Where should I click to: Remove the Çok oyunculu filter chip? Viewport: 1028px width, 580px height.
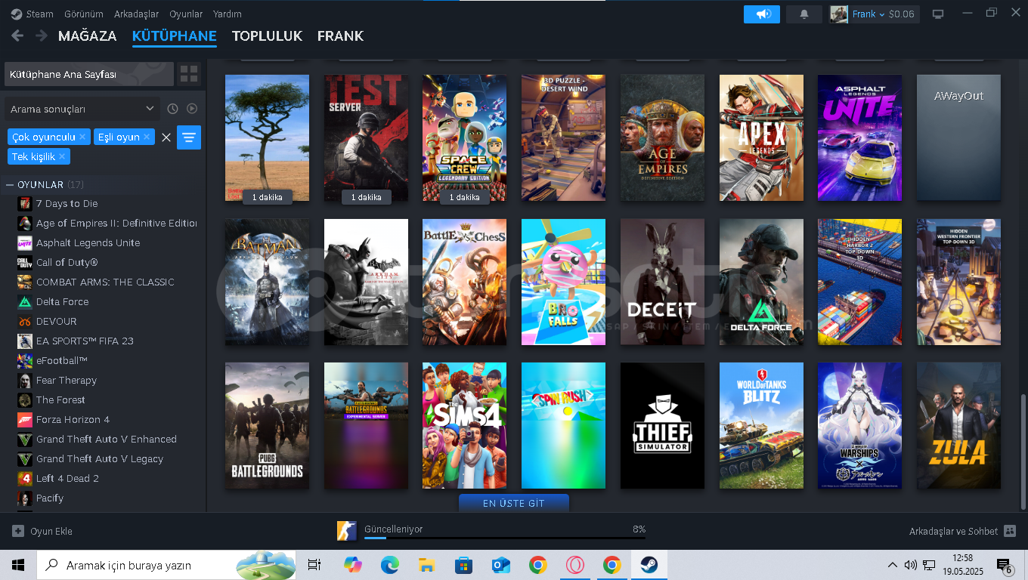point(82,137)
